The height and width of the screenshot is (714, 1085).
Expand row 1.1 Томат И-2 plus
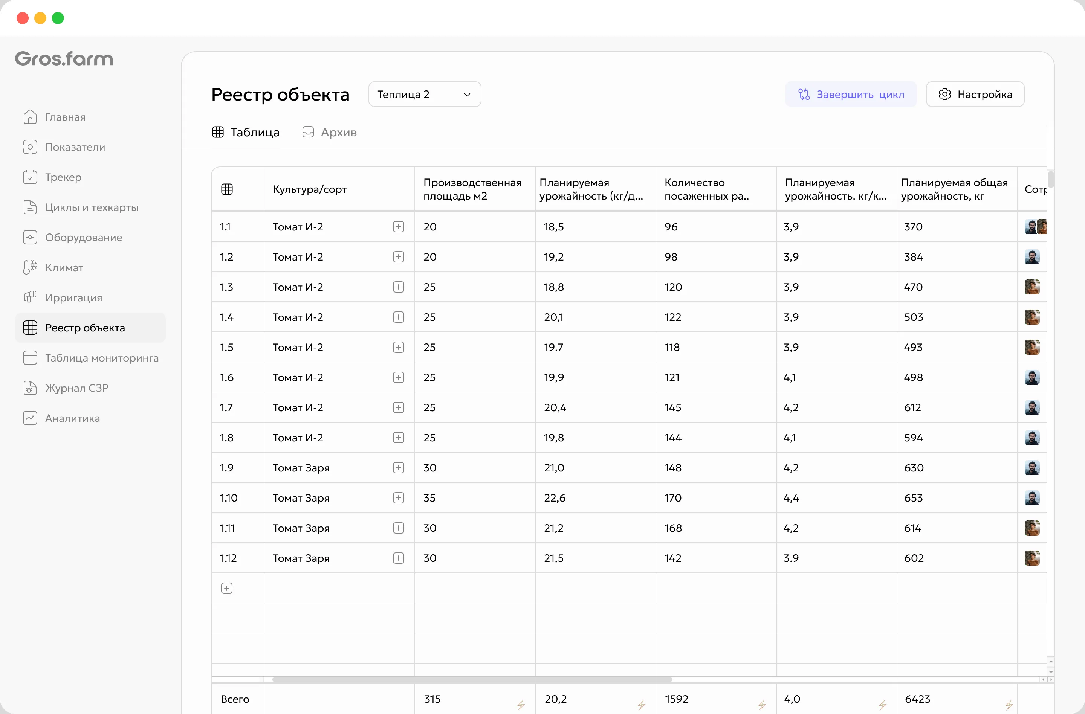tap(399, 226)
